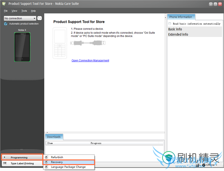Open the Tools menu
This screenshot has height=171, width=224.
tap(24, 11)
